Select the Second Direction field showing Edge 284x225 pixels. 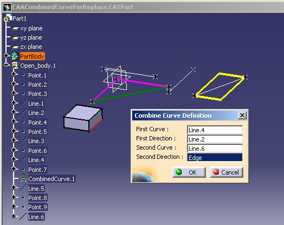point(215,158)
